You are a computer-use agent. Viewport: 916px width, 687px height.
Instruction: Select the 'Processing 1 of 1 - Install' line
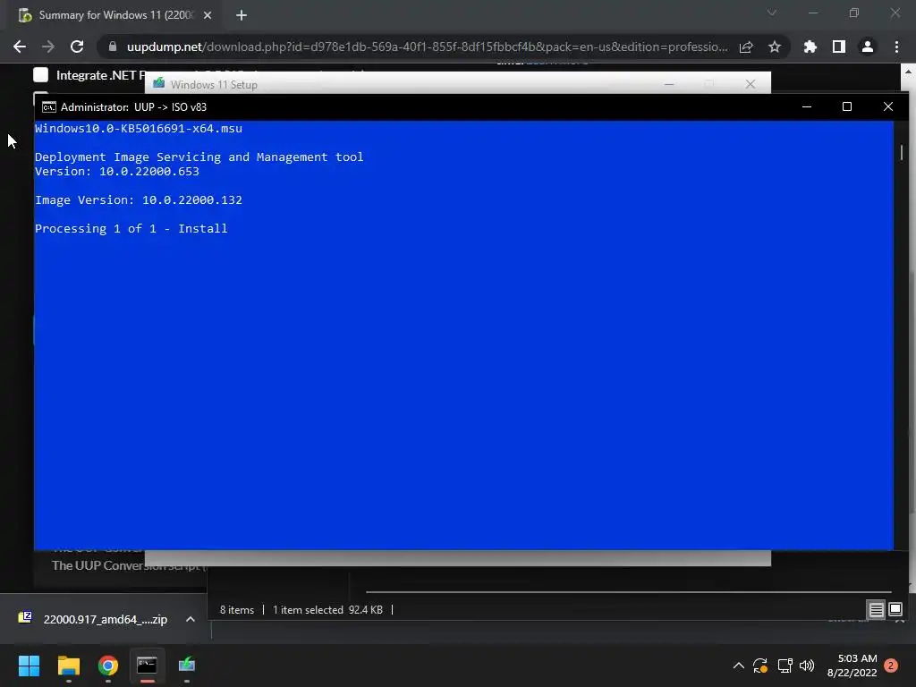[x=131, y=228]
